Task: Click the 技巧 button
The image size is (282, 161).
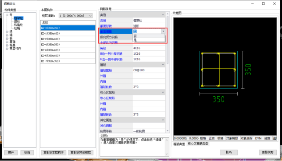Action: pos(228,152)
